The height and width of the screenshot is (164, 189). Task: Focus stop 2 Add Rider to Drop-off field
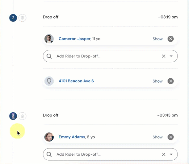pos(110,56)
